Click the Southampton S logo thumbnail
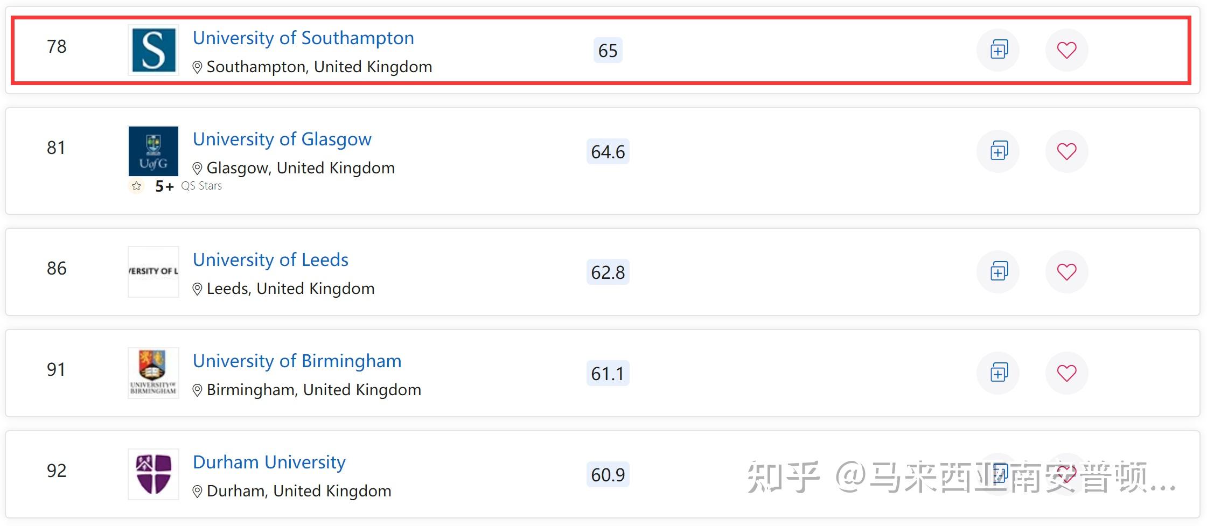 click(154, 50)
